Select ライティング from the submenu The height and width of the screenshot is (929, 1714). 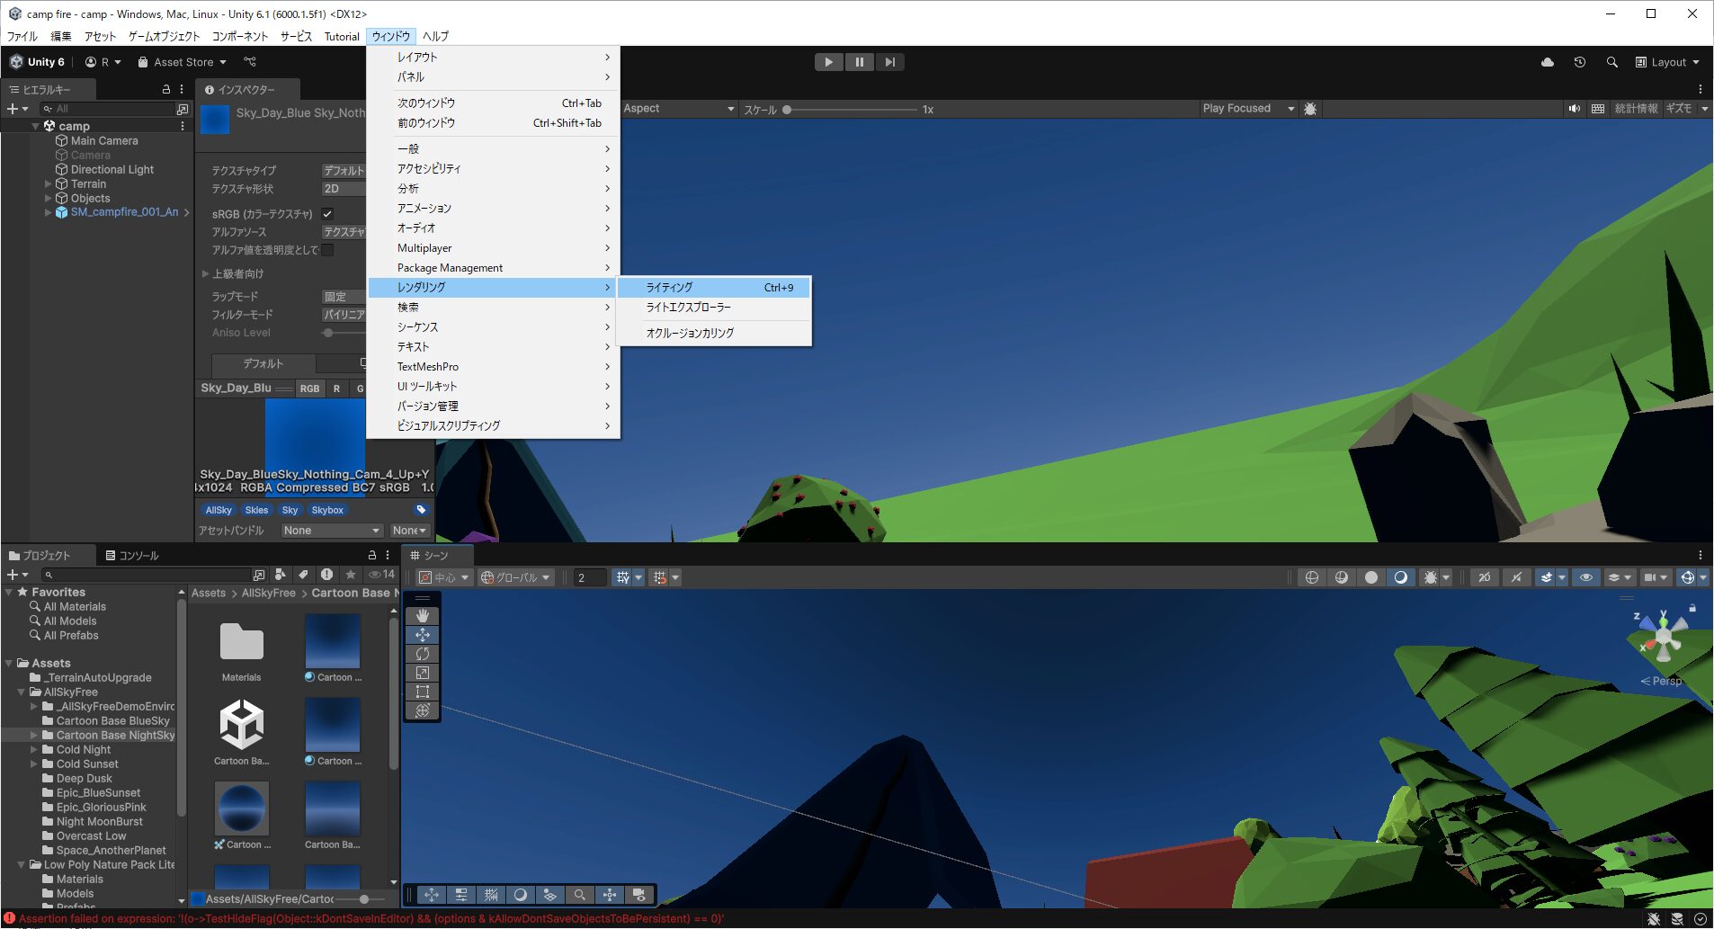click(714, 288)
